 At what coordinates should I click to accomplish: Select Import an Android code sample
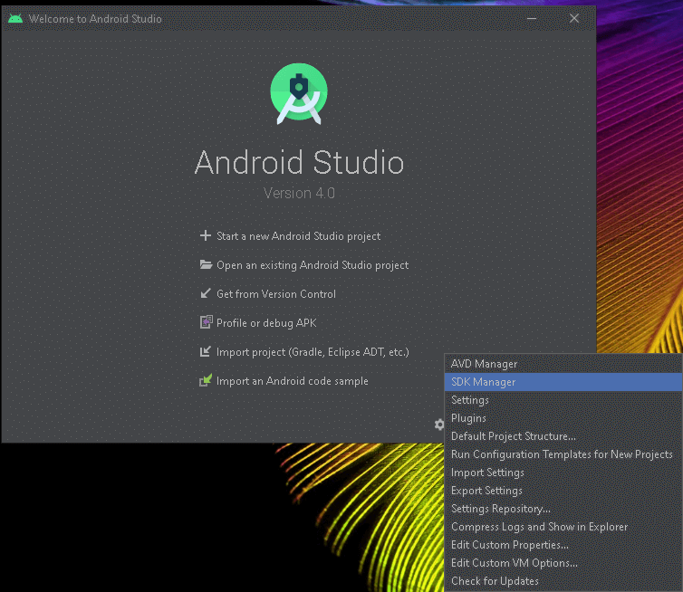[x=293, y=381]
